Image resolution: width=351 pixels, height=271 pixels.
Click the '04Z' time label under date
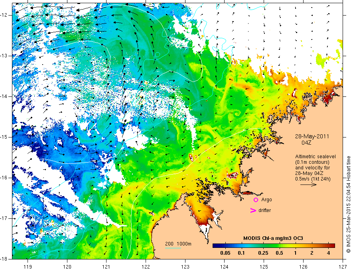click(x=306, y=143)
